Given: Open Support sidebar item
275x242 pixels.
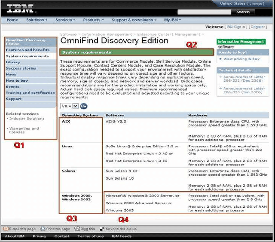Looking at the screenshot, I should click(31, 99).
